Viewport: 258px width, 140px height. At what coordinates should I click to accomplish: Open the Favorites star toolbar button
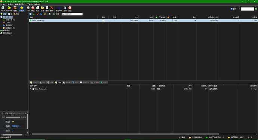22,9
